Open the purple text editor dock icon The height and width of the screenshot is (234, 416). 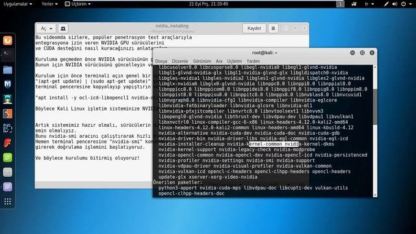pyautogui.click(x=7, y=187)
